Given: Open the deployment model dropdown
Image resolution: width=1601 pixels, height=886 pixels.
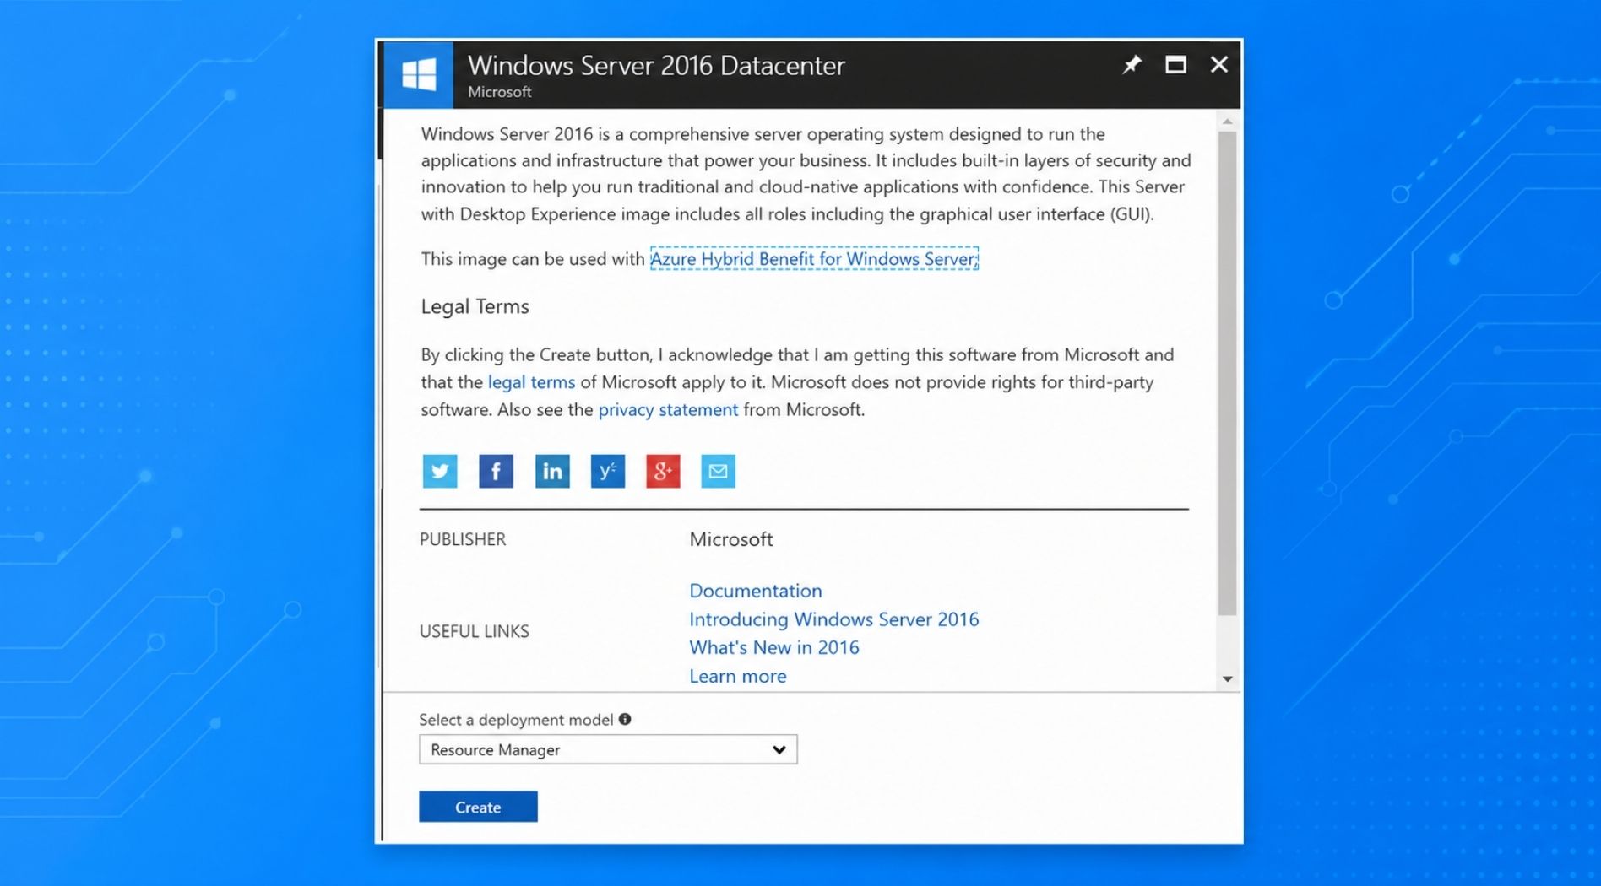Looking at the screenshot, I should click(608, 749).
